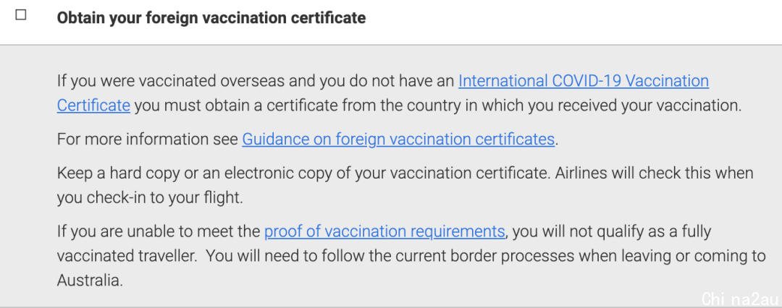Click the text 'If you are unable to meet the'
The height and width of the screenshot is (308, 782).
pyautogui.click(x=159, y=232)
